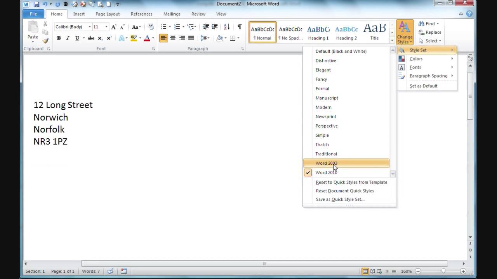
Task: Center align the text
Action: [173, 38]
